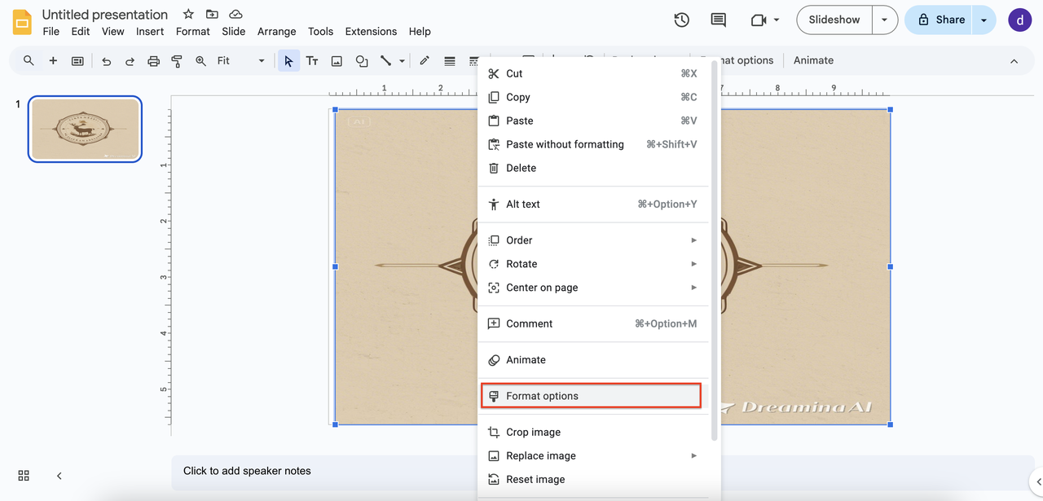Expand Center on page submenu
Image resolution: width=1043 pixels, height=501 pixels.
[x=592, y=288]
